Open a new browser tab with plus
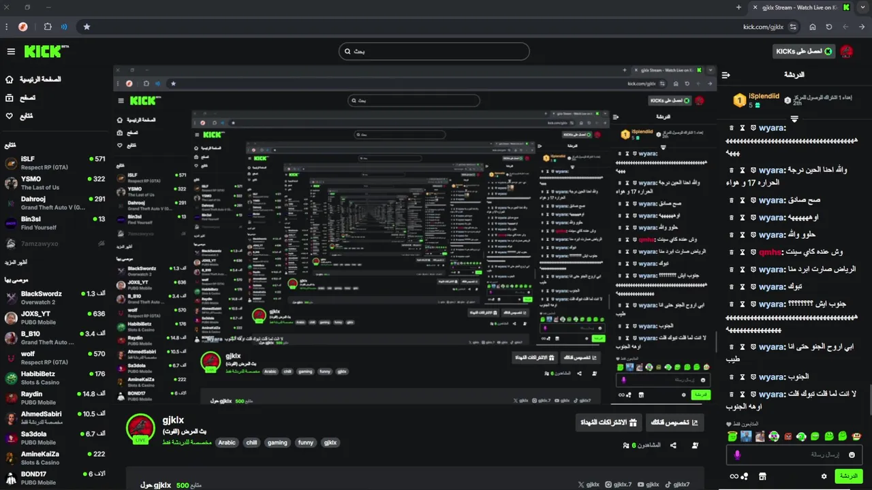The width and height of the screenshot is (872, 490). (738, 7)
